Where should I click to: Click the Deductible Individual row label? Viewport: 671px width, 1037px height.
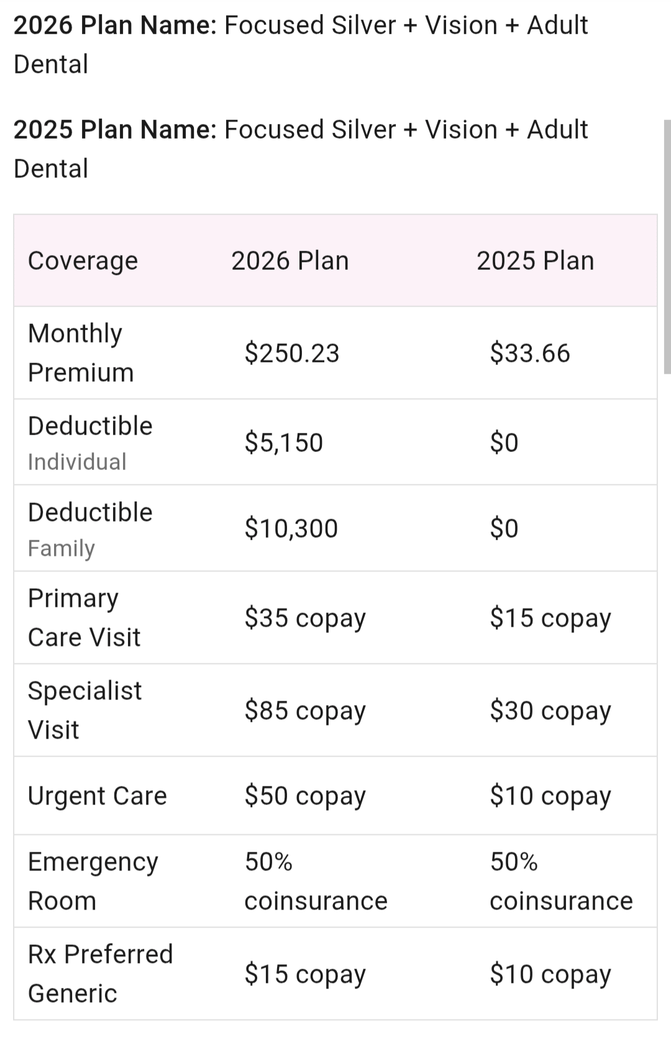(90, 443)
